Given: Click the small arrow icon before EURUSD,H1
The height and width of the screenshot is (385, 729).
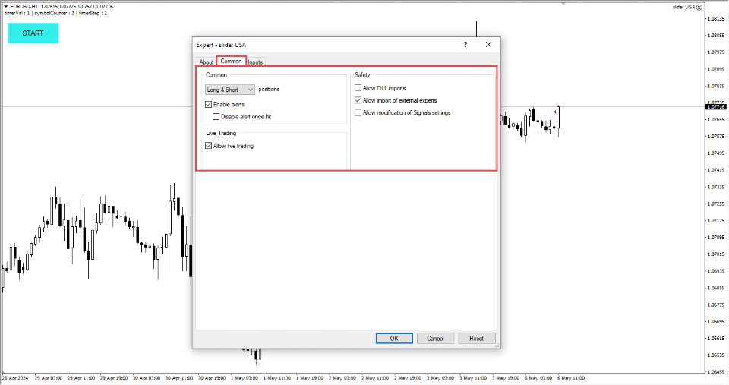Looking at the screenshot, I should click(5, 6).
